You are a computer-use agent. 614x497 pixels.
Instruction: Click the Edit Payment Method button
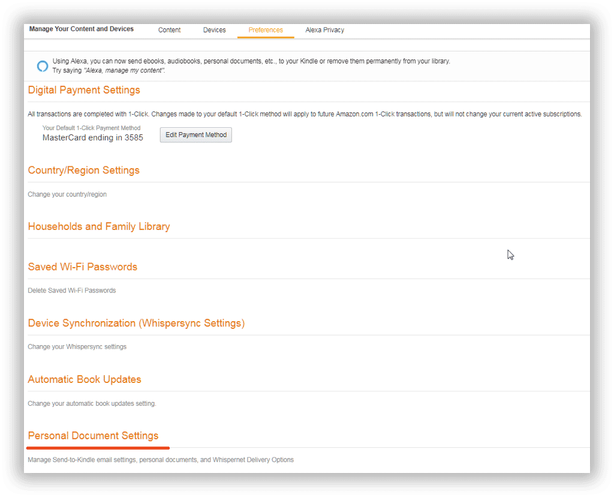(x=195, y=135)
